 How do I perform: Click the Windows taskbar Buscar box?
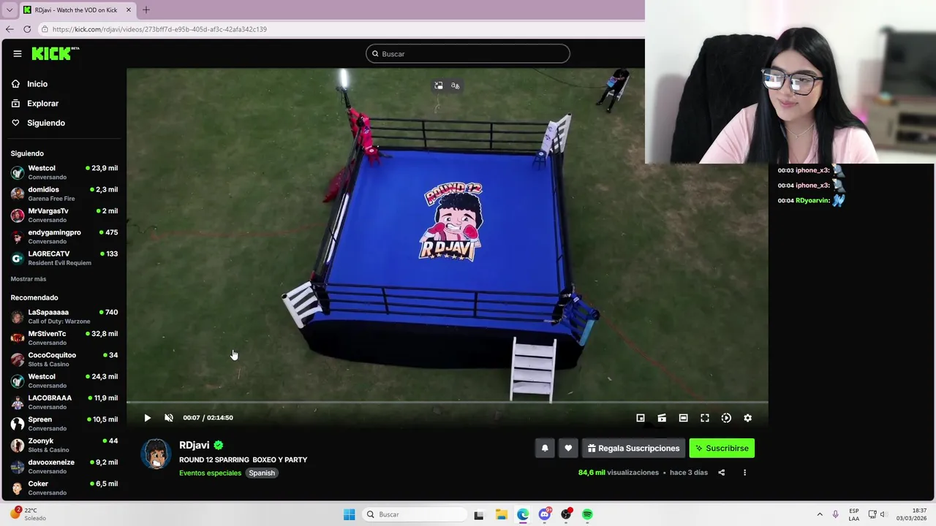pyautogui.click(x=415, y=514)
